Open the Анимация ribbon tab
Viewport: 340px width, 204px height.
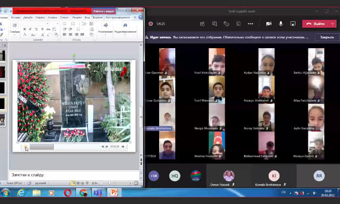point(52,17)
